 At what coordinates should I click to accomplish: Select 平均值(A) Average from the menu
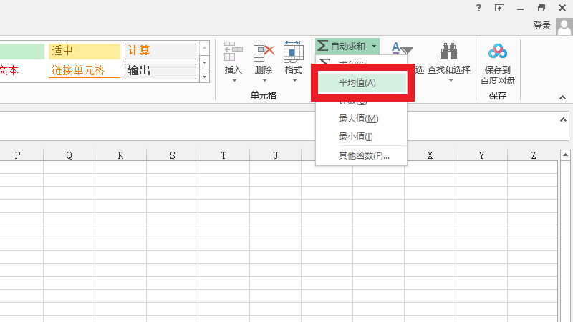click(357, 83)
